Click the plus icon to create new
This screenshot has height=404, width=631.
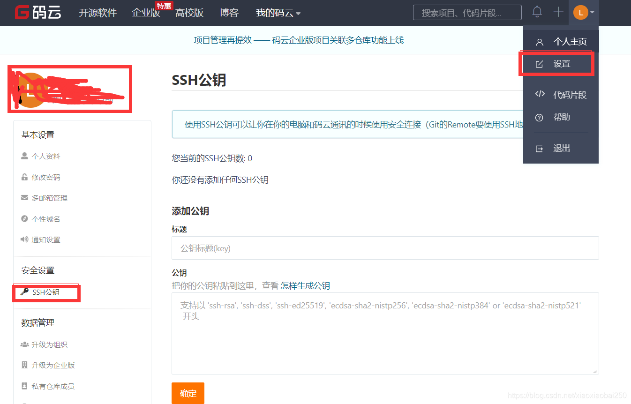tap(558, 12)
